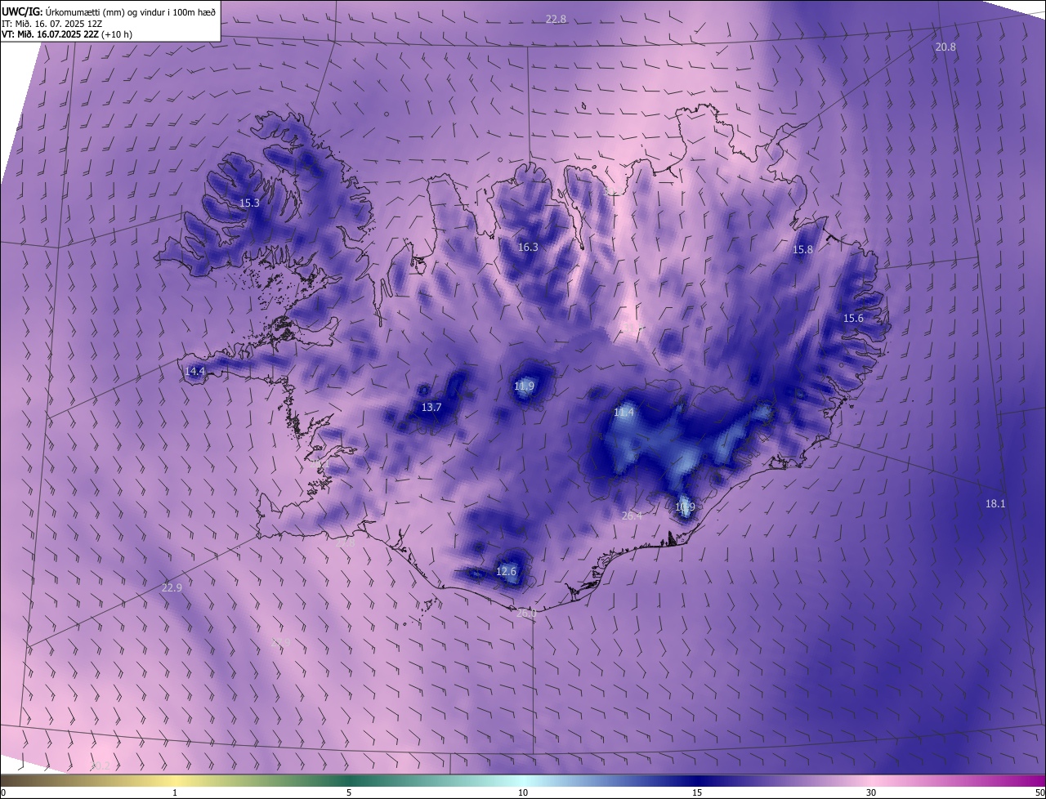Viewport: 1046px width, 799px height.
Task: Click the color scale label '30'
Action: pos(871,792)
